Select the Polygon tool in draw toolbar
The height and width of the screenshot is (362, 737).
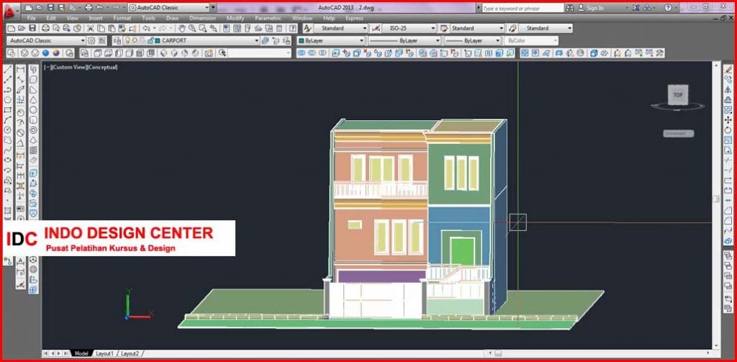7,99
